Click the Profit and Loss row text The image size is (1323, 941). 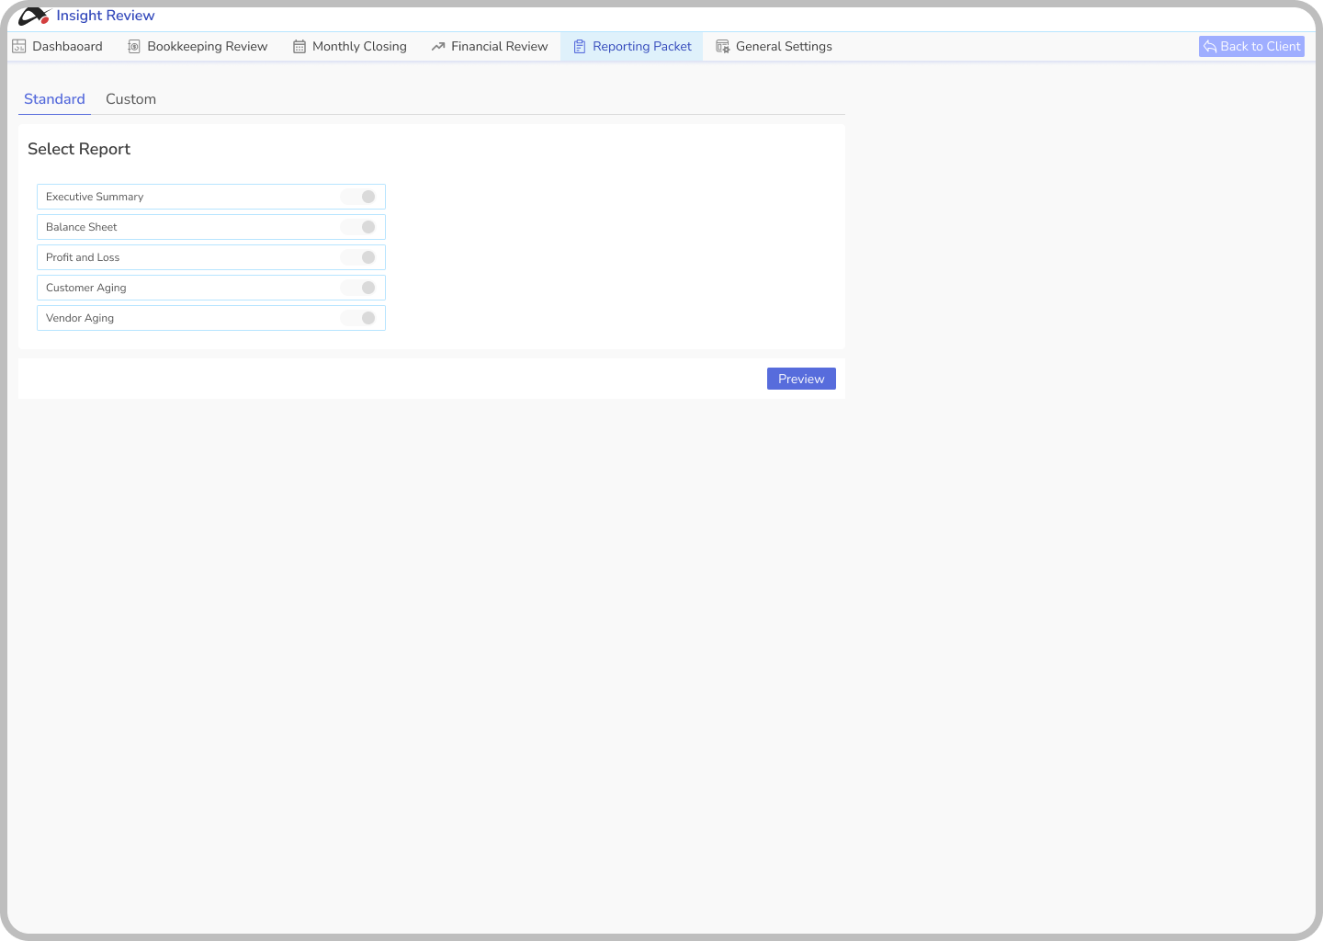coord(83,257)
